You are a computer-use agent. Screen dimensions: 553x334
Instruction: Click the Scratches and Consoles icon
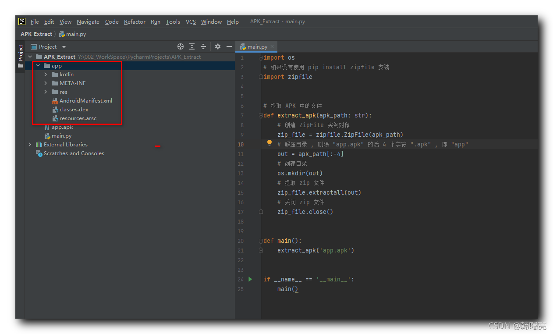click(x=39, y=153)
